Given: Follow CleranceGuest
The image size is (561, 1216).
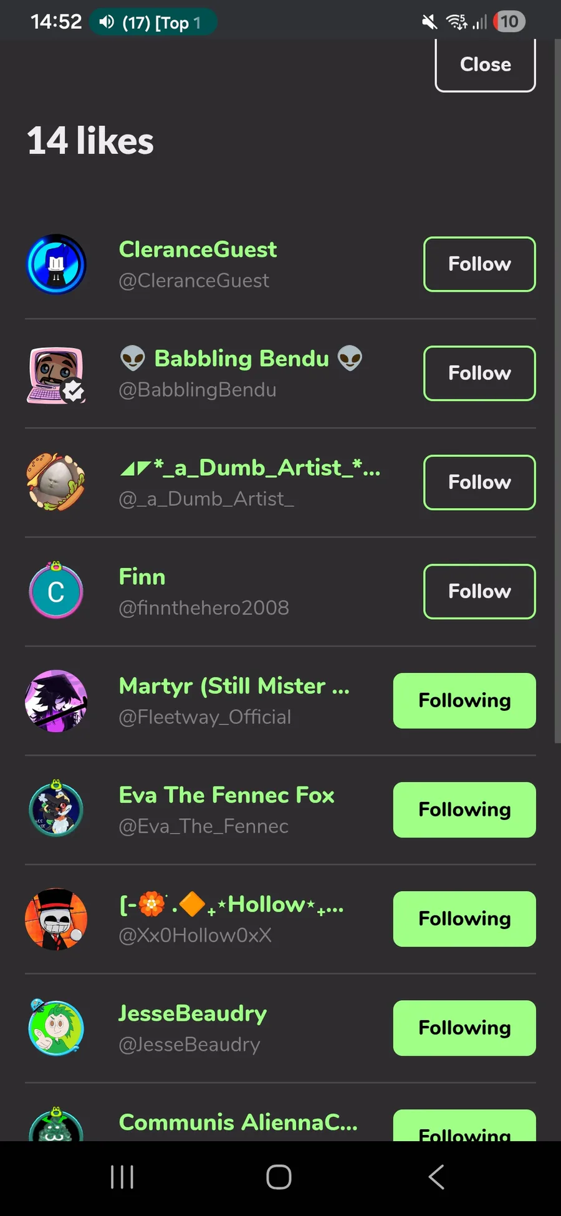Looking at the screenshot, I should (479, 264).
